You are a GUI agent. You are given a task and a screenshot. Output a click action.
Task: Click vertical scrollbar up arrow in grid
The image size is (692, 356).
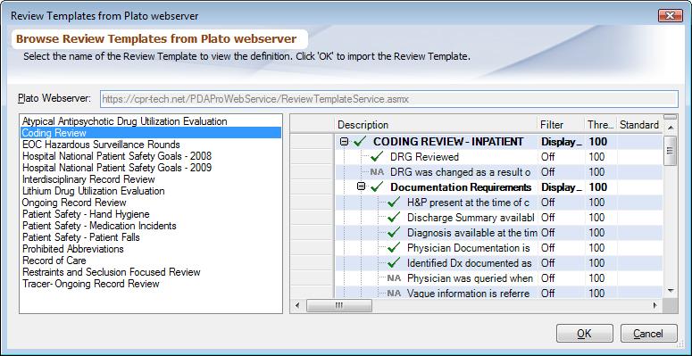671,128
